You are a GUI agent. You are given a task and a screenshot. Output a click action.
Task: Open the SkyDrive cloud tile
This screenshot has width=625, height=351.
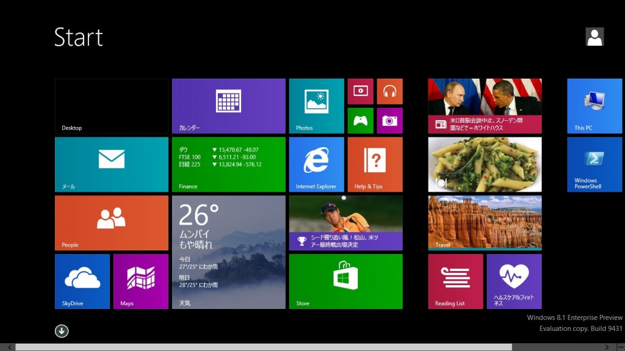tap(82, 281)
